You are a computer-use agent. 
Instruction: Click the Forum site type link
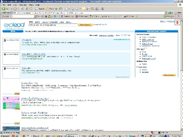tap(144, 54)
